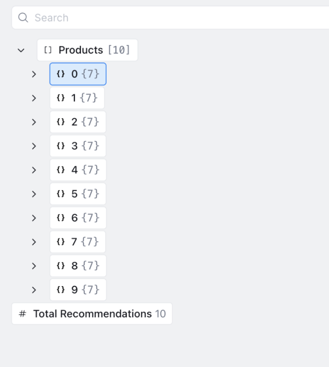Select object node 2 {7}
The width and height of the screenshot is (329, 367).
point(78,122)
